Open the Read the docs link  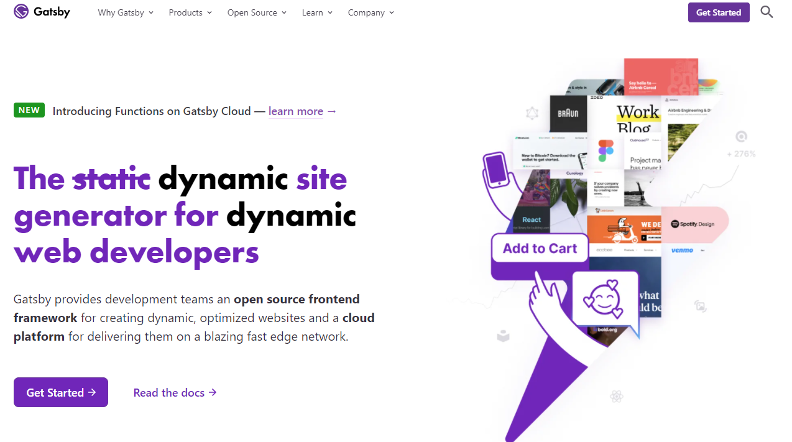point(175,392)
